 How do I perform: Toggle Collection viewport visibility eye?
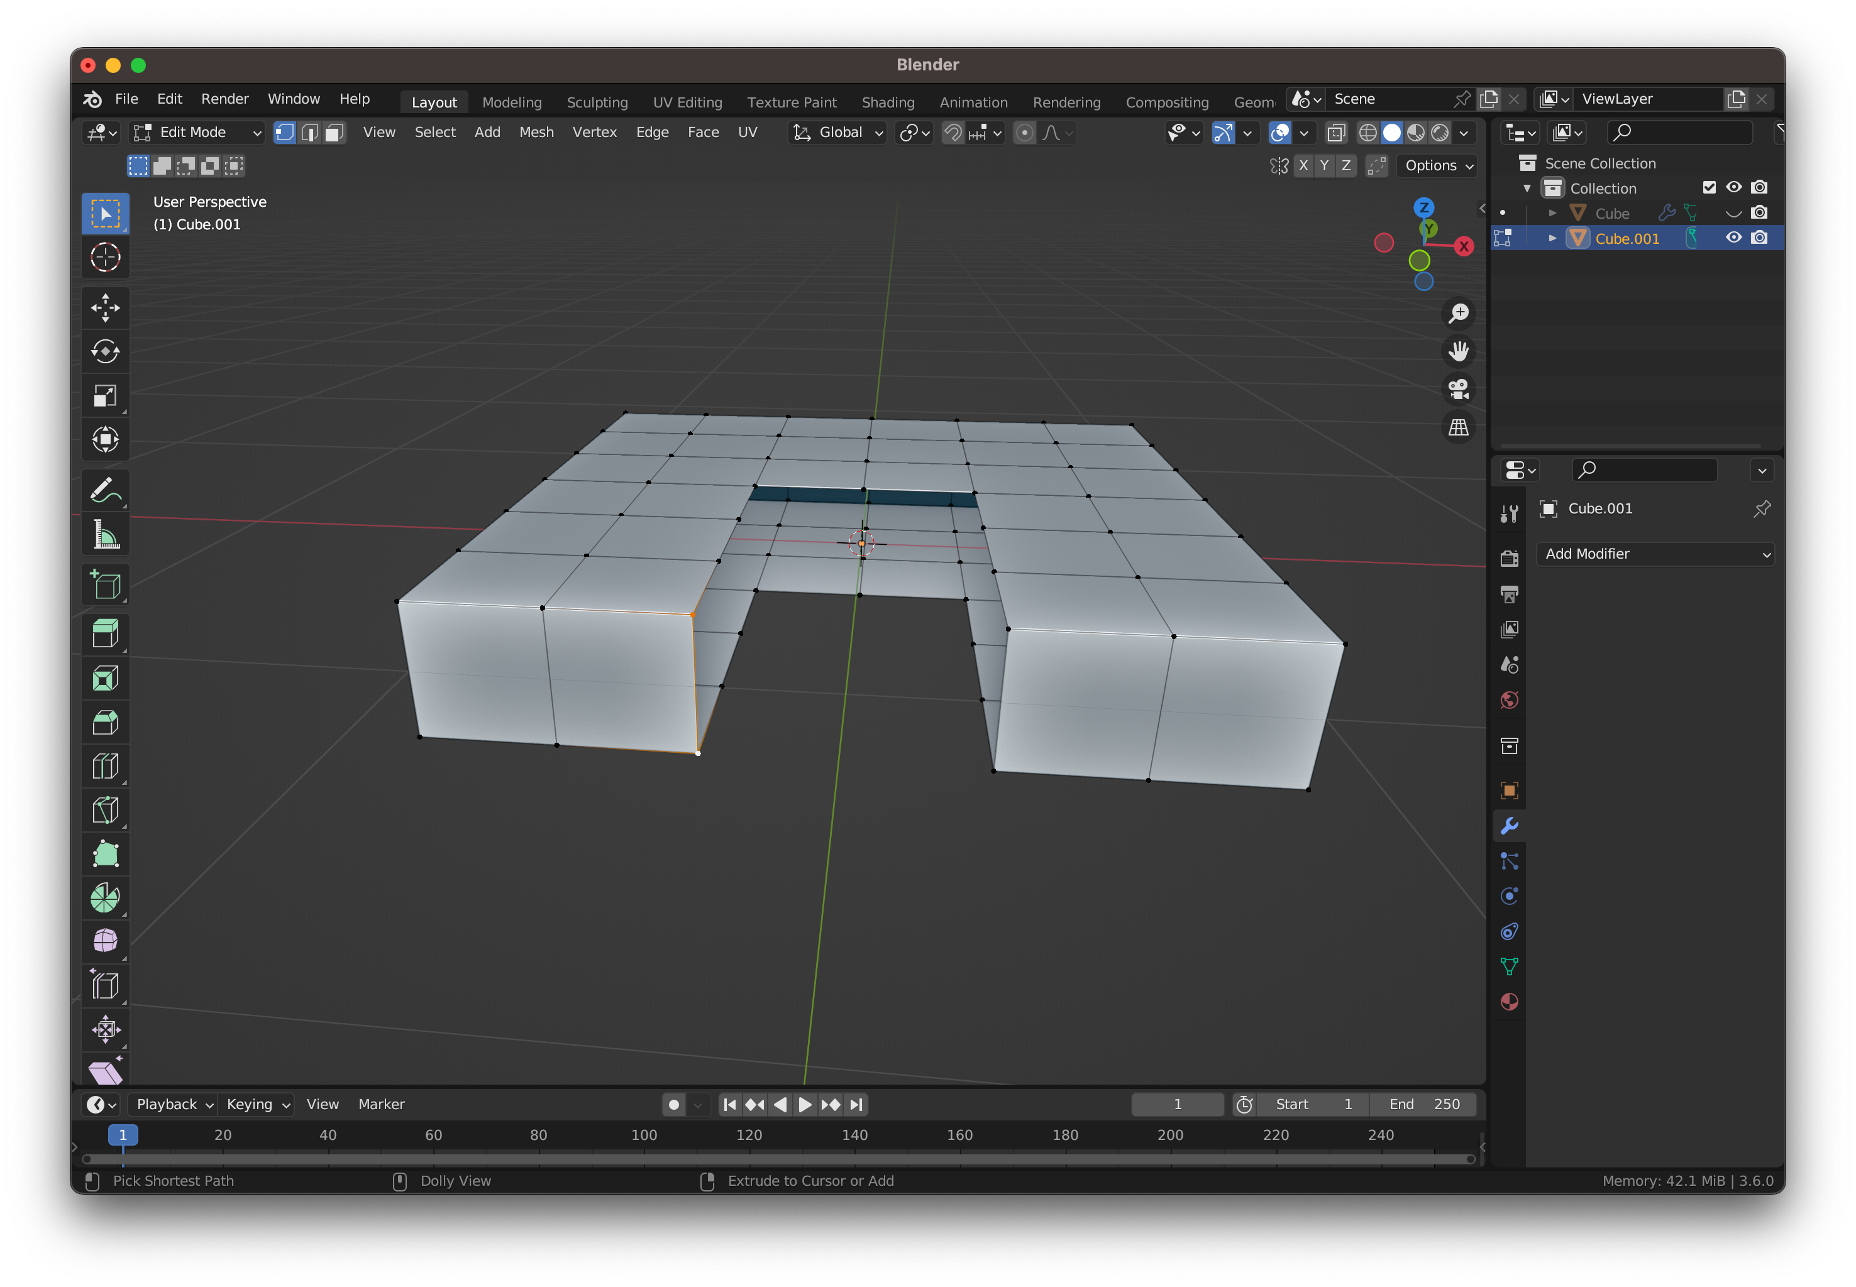1733,187
